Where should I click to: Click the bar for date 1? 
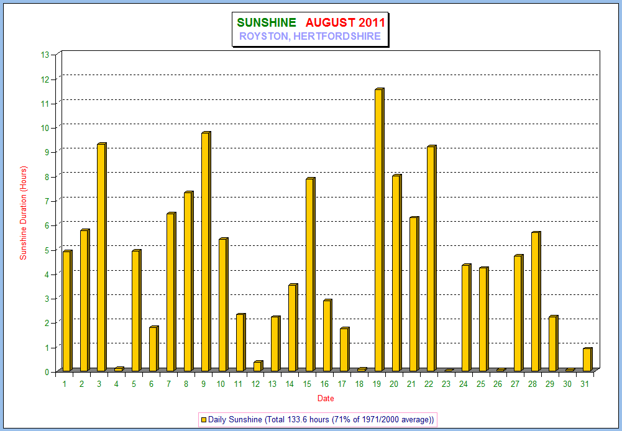click(x=67, y=311)
